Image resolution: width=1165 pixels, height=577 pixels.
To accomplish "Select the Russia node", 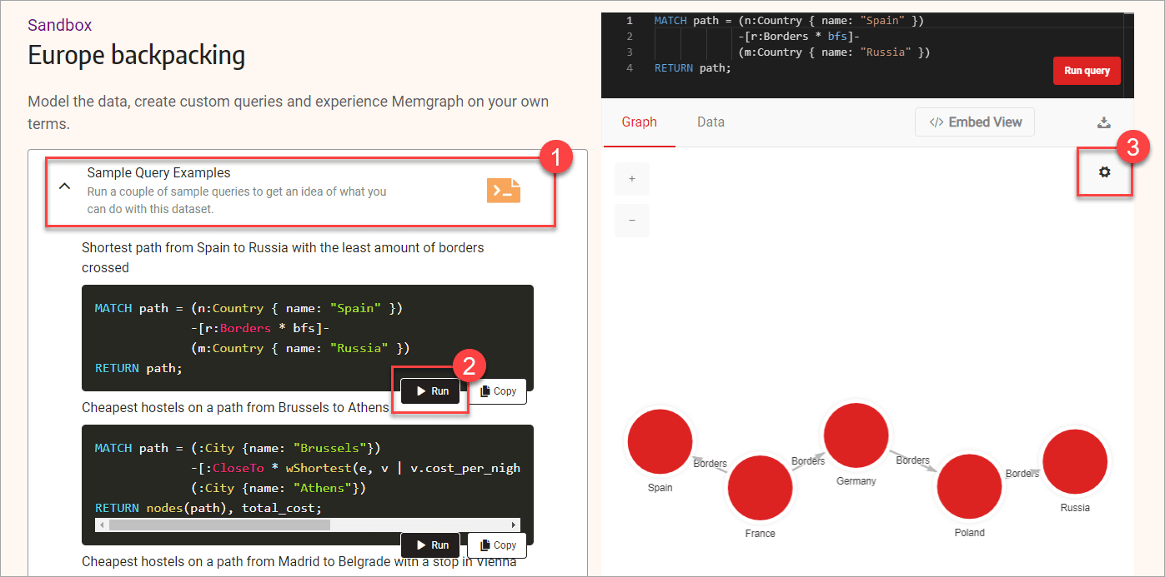I will pyautogui.click(x=1075, y=462).
